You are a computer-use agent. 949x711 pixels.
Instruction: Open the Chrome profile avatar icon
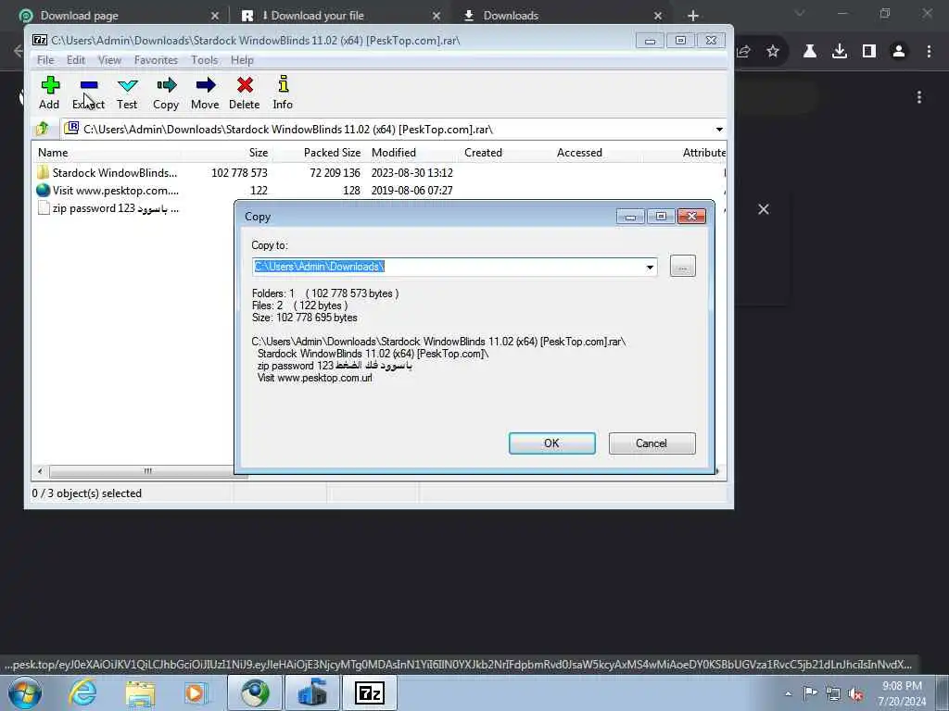pos(898,52)
